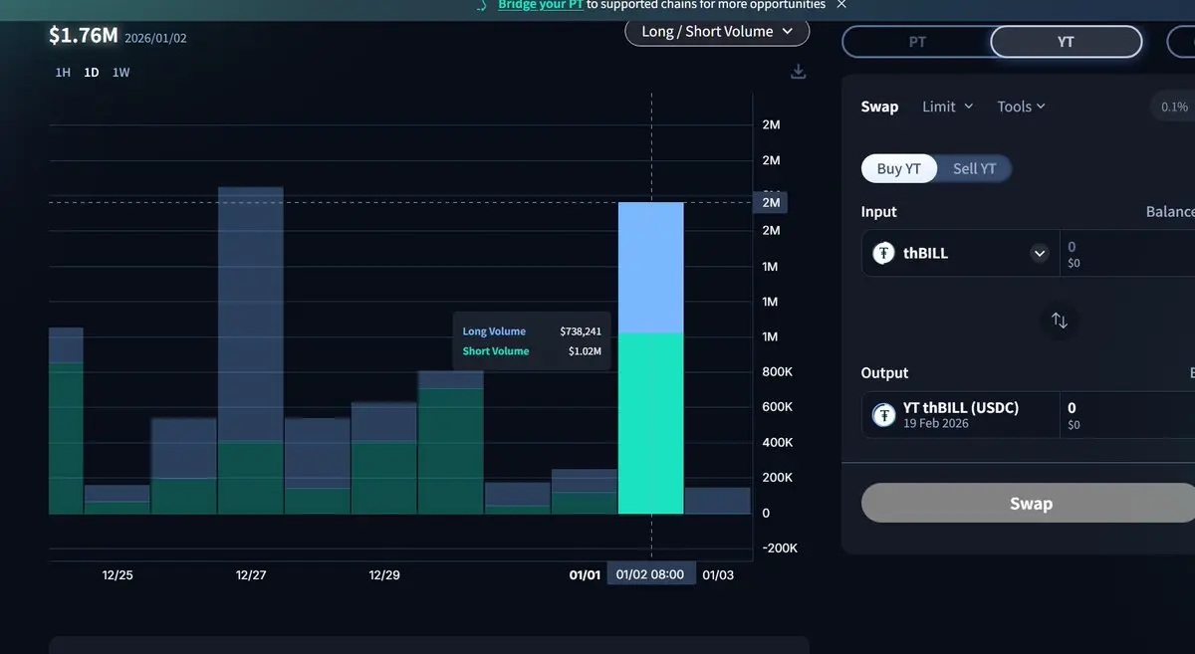Click the 'Long Volume' tooltip label
Viewport: 1195px width, 654px height.
(x=494, y=331)
